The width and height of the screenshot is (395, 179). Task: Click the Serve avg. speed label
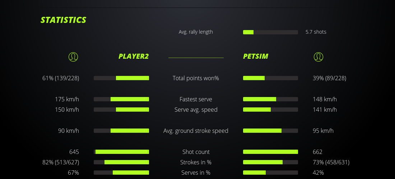196,110
